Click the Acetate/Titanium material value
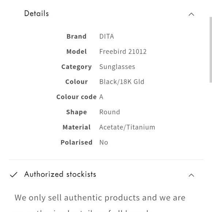 click(127, 127)
